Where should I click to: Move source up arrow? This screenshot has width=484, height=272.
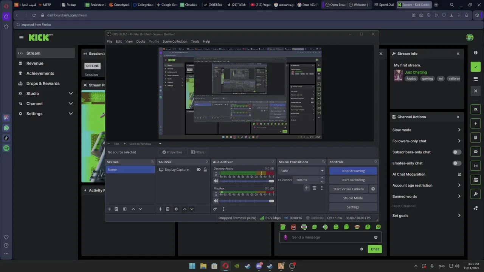coord(185,209)
